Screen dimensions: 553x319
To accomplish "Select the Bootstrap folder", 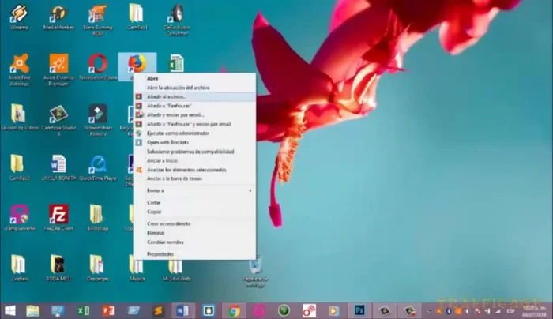I will tap(97, 218).
